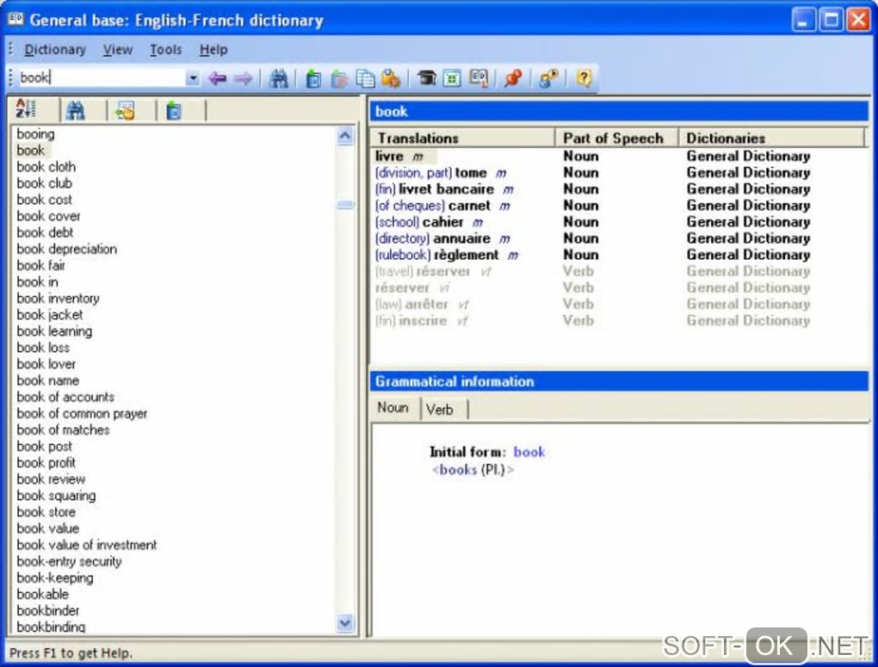This screenshot has height=667, width=878.
Task: Click the back arrow navigation icon
Action: tap(217, 78)
